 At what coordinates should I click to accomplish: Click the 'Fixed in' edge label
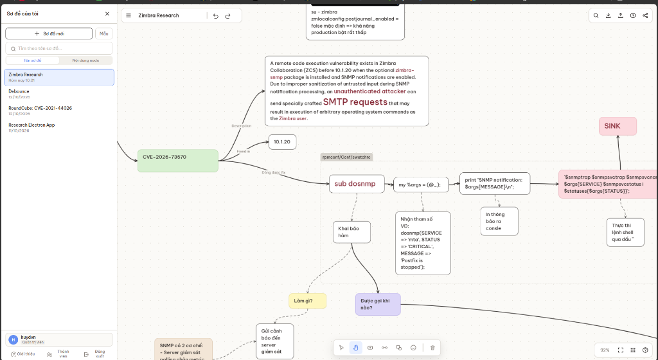coord(244,152)
